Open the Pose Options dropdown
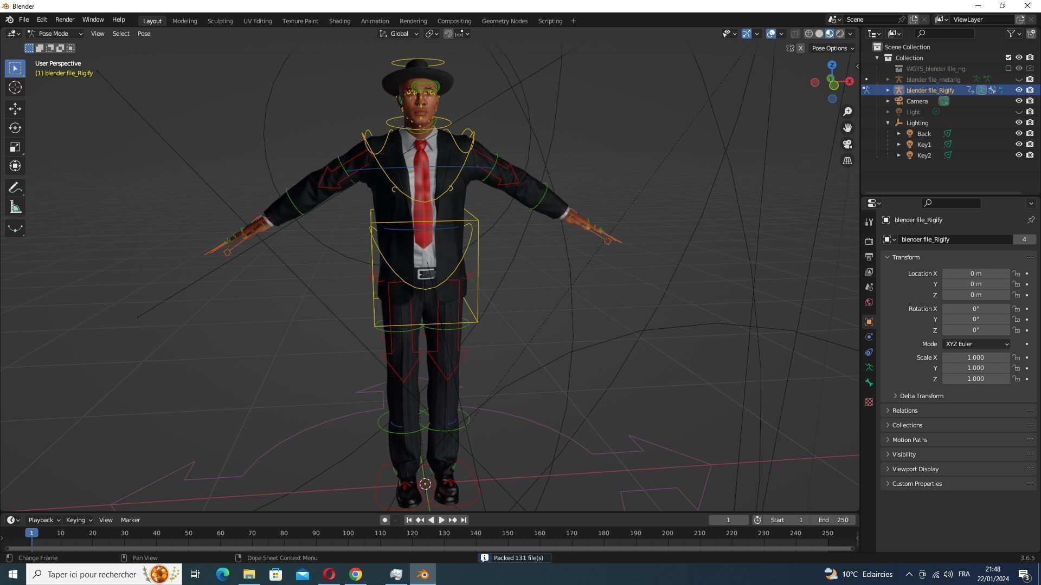1041x585 pixels. click(x=832, y=48)
